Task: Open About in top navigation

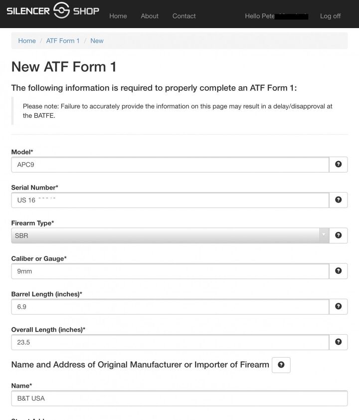Action: pos(150,16)
